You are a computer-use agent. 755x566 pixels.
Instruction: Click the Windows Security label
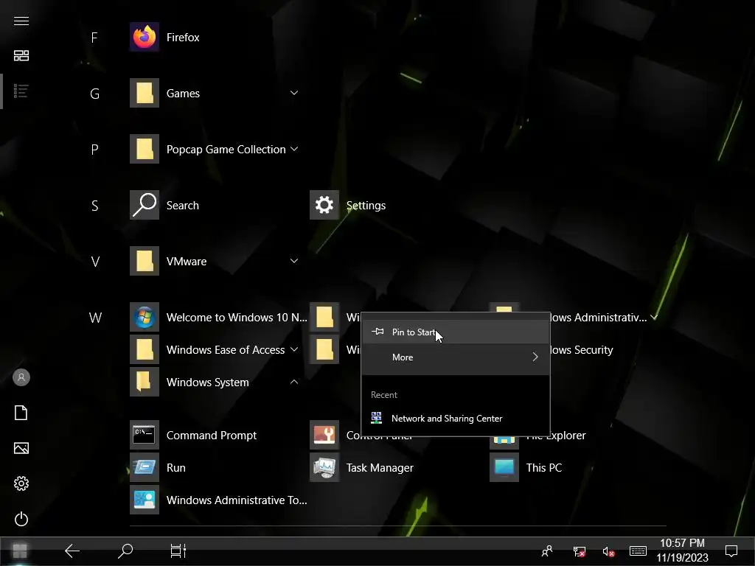tap(581, 350)
